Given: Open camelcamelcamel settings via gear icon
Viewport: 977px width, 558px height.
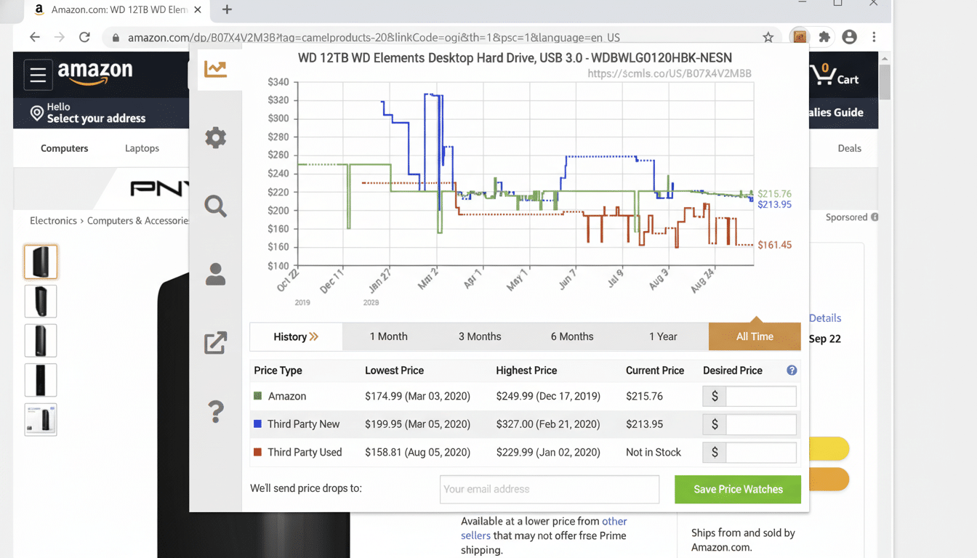Looking at the screenshot, I should click(x=215, y=137).
